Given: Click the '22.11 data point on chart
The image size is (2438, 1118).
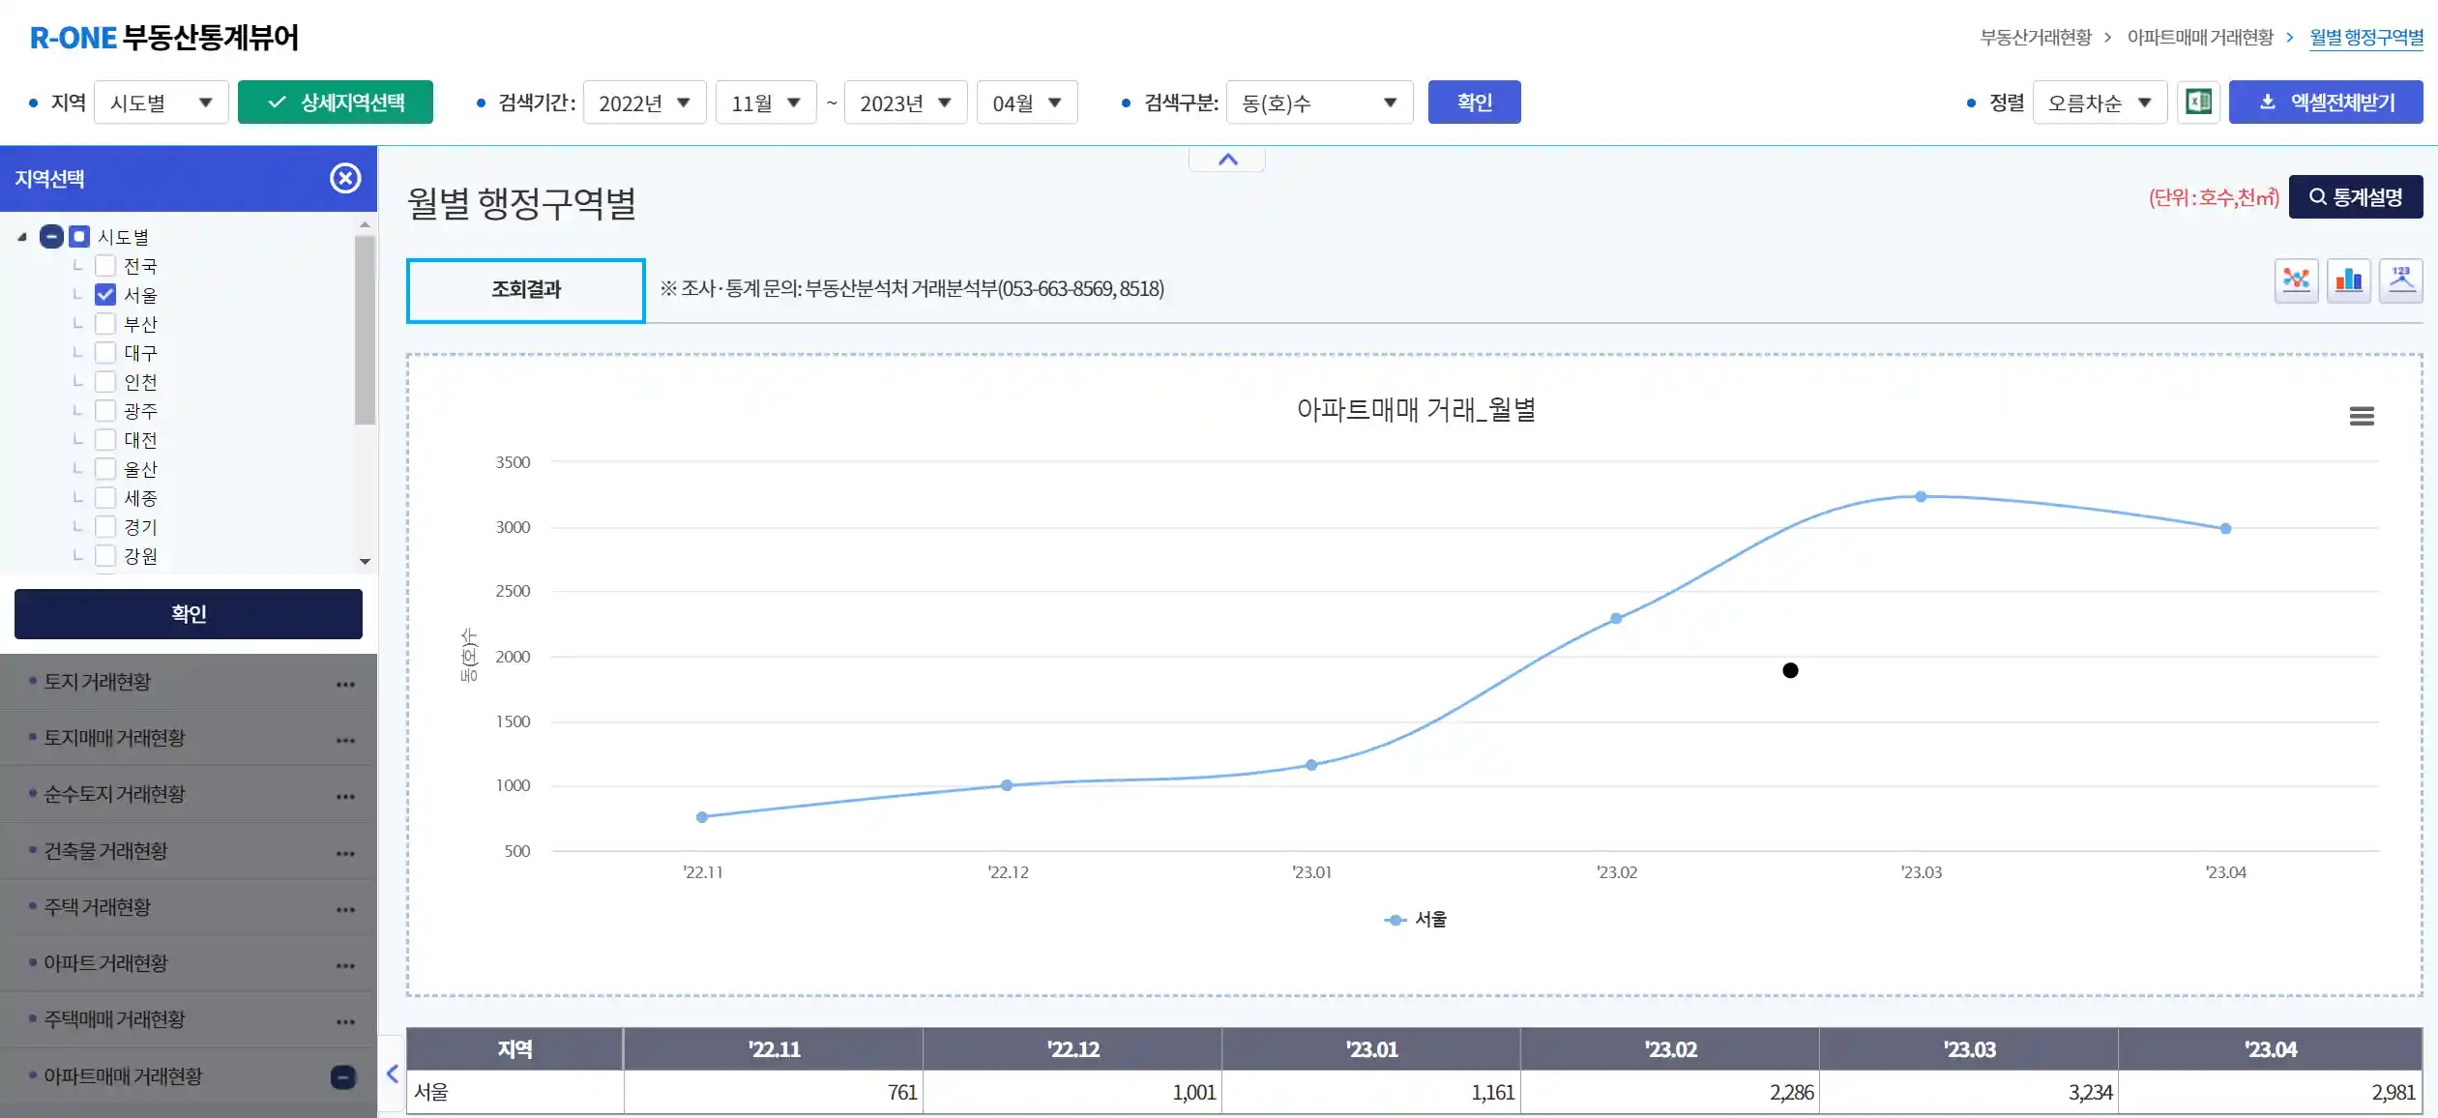Looking at the screenshot, I should click(x=702, y=817).
